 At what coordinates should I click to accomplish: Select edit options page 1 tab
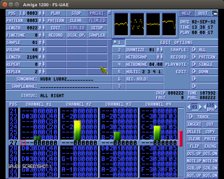tap(119, 43)
